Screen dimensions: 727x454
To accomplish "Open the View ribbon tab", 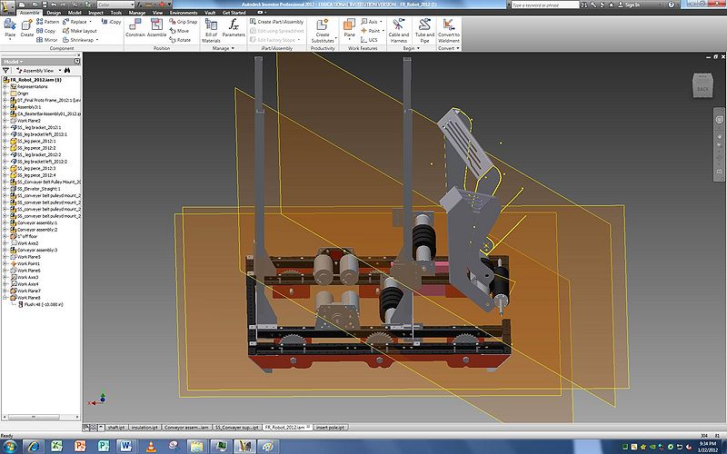I will point(157,13).
